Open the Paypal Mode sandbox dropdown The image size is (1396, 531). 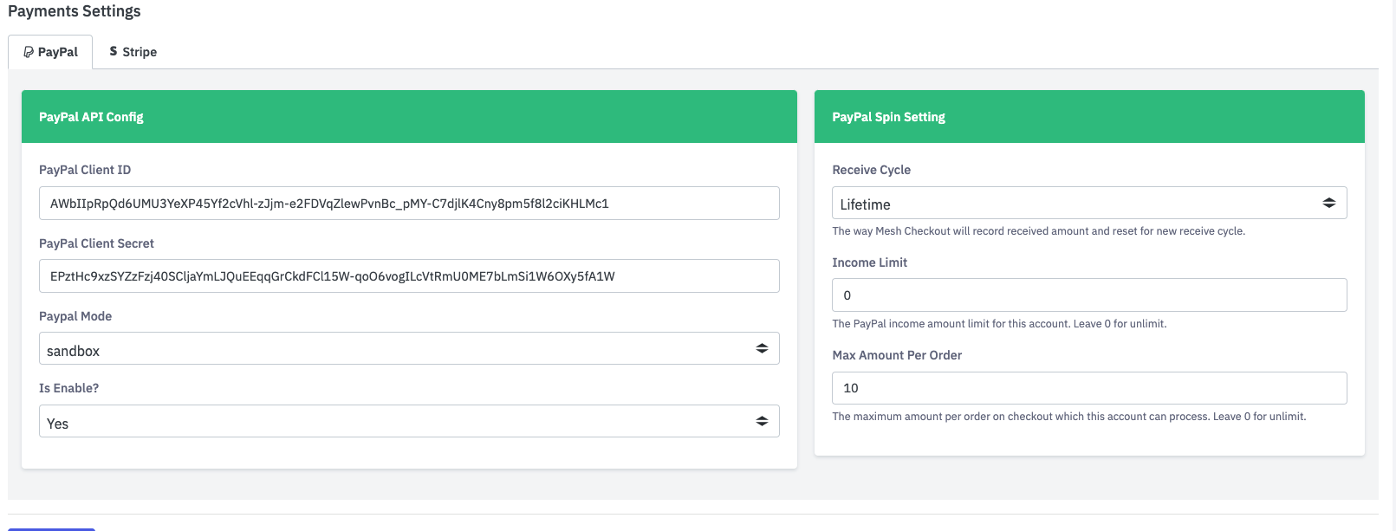(x=409, y=349)
